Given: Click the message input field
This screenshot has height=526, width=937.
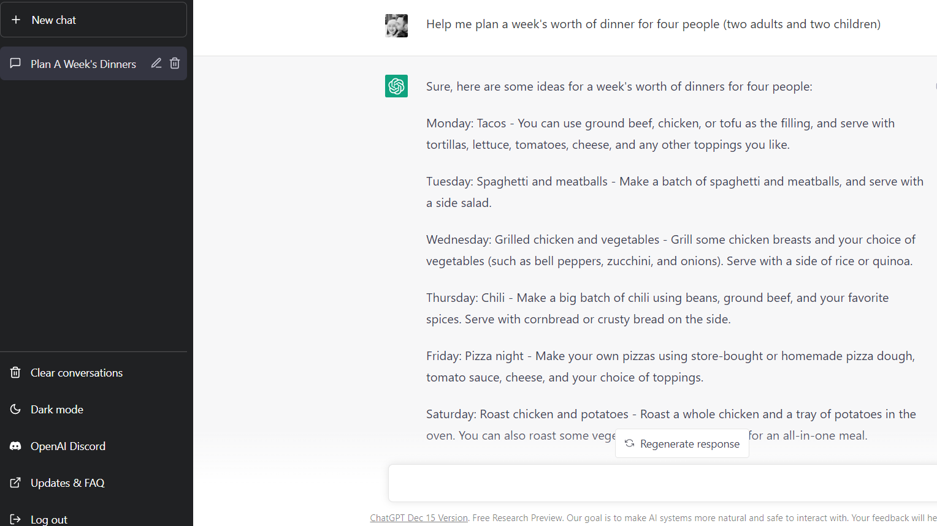Looking at the screenshot, I should (x=662, y=483).
